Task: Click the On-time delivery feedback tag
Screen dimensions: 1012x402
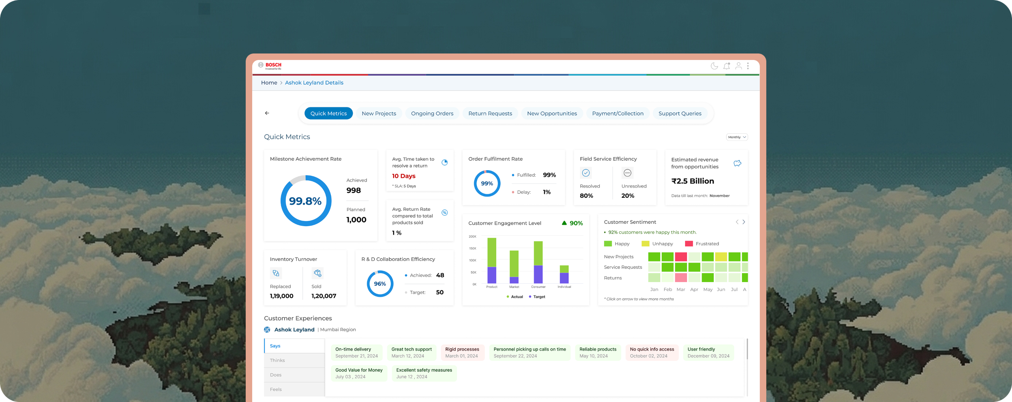Action: point(356,353)
